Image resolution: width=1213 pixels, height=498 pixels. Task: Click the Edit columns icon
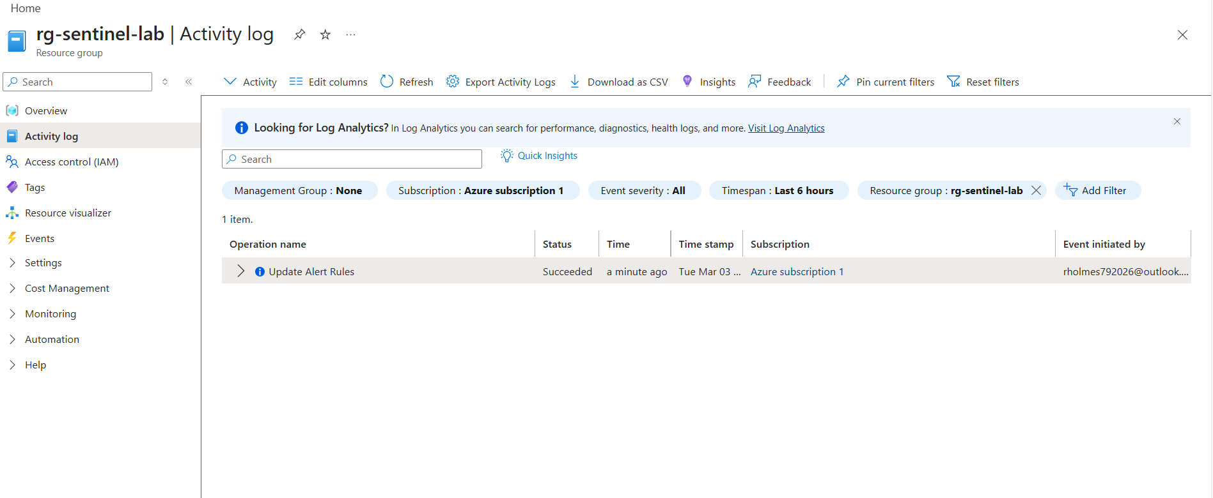pos(295,82)
